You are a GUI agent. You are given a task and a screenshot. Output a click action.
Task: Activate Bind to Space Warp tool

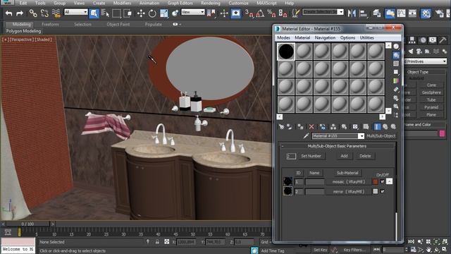point(56,13)
